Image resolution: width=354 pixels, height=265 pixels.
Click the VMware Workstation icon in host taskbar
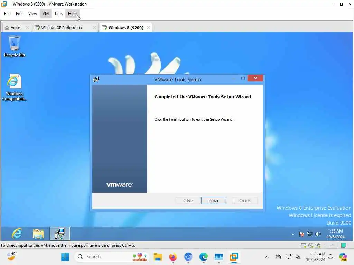pos(234,257)
